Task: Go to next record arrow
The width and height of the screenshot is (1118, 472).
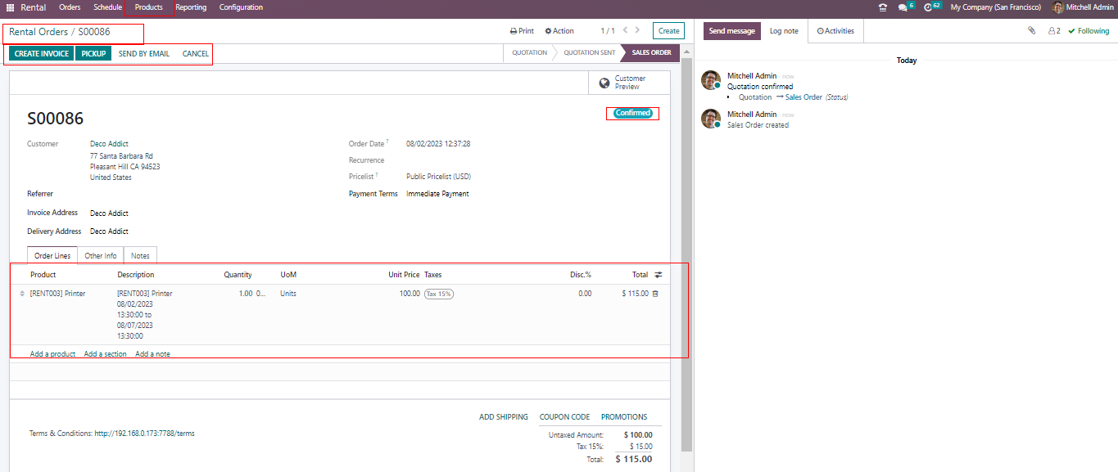Action: pos(637,31)
